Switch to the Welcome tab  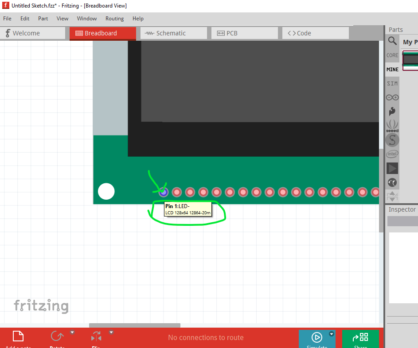click(32, 33)
